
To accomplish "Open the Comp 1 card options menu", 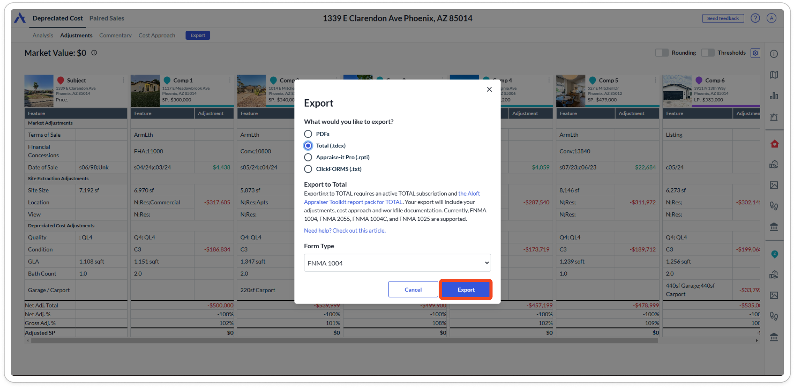I will point(229,80).
